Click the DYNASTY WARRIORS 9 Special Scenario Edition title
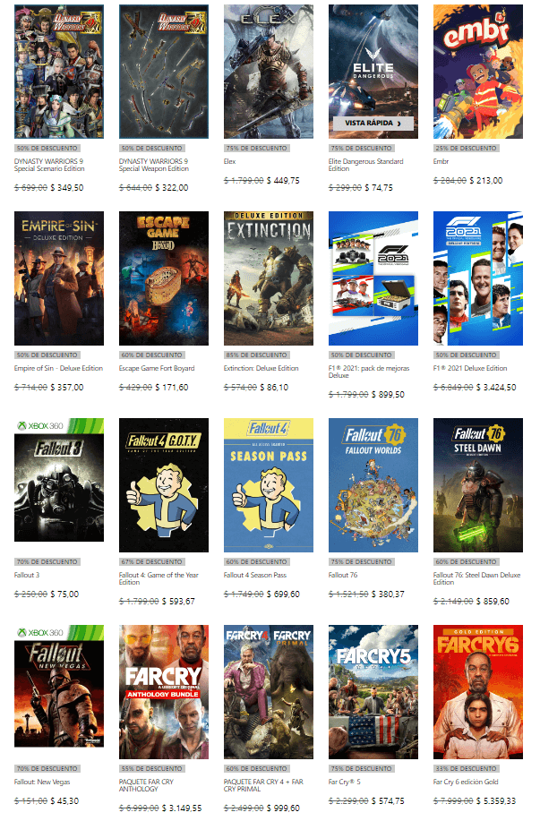Screen dimensions: 540x821 (49, 165)
